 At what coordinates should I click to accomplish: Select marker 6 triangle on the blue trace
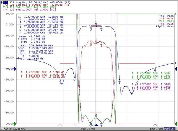pyautogui.click(x=120, y=81)
